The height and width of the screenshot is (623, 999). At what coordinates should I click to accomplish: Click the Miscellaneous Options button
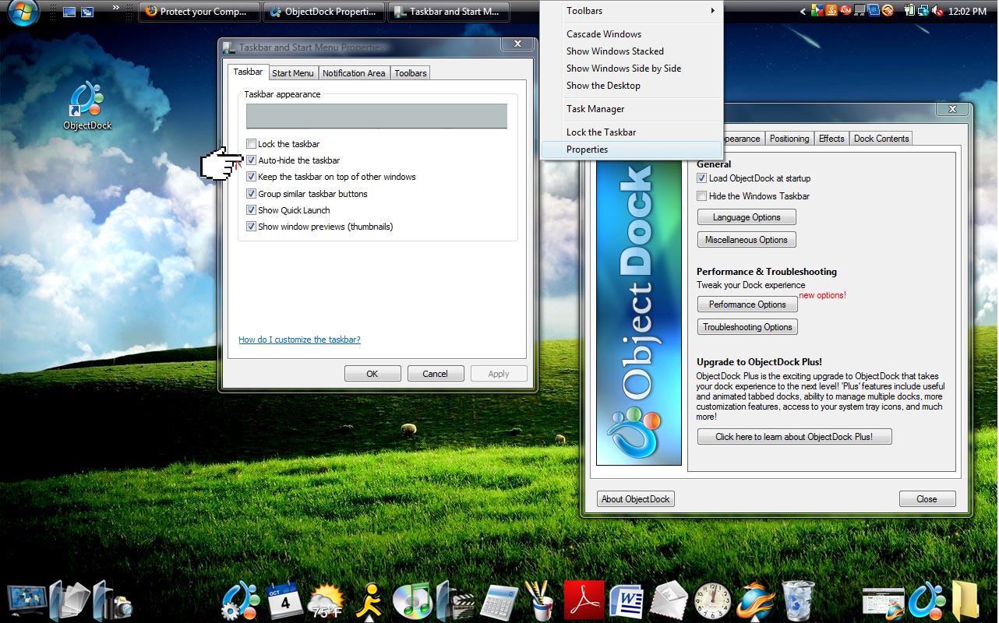coord(747,240)
